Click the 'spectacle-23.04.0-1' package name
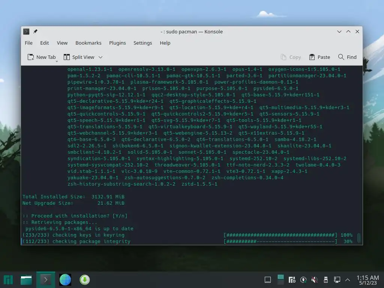The width and height of the screenshot is (384, 288). point(261,152)
